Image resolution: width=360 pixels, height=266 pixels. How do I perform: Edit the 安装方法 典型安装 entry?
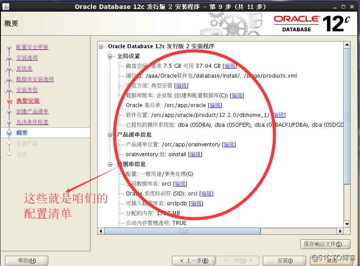181,86
